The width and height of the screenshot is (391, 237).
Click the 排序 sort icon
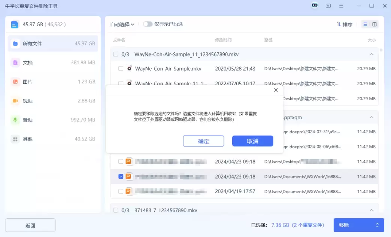(x=339, y=24)
